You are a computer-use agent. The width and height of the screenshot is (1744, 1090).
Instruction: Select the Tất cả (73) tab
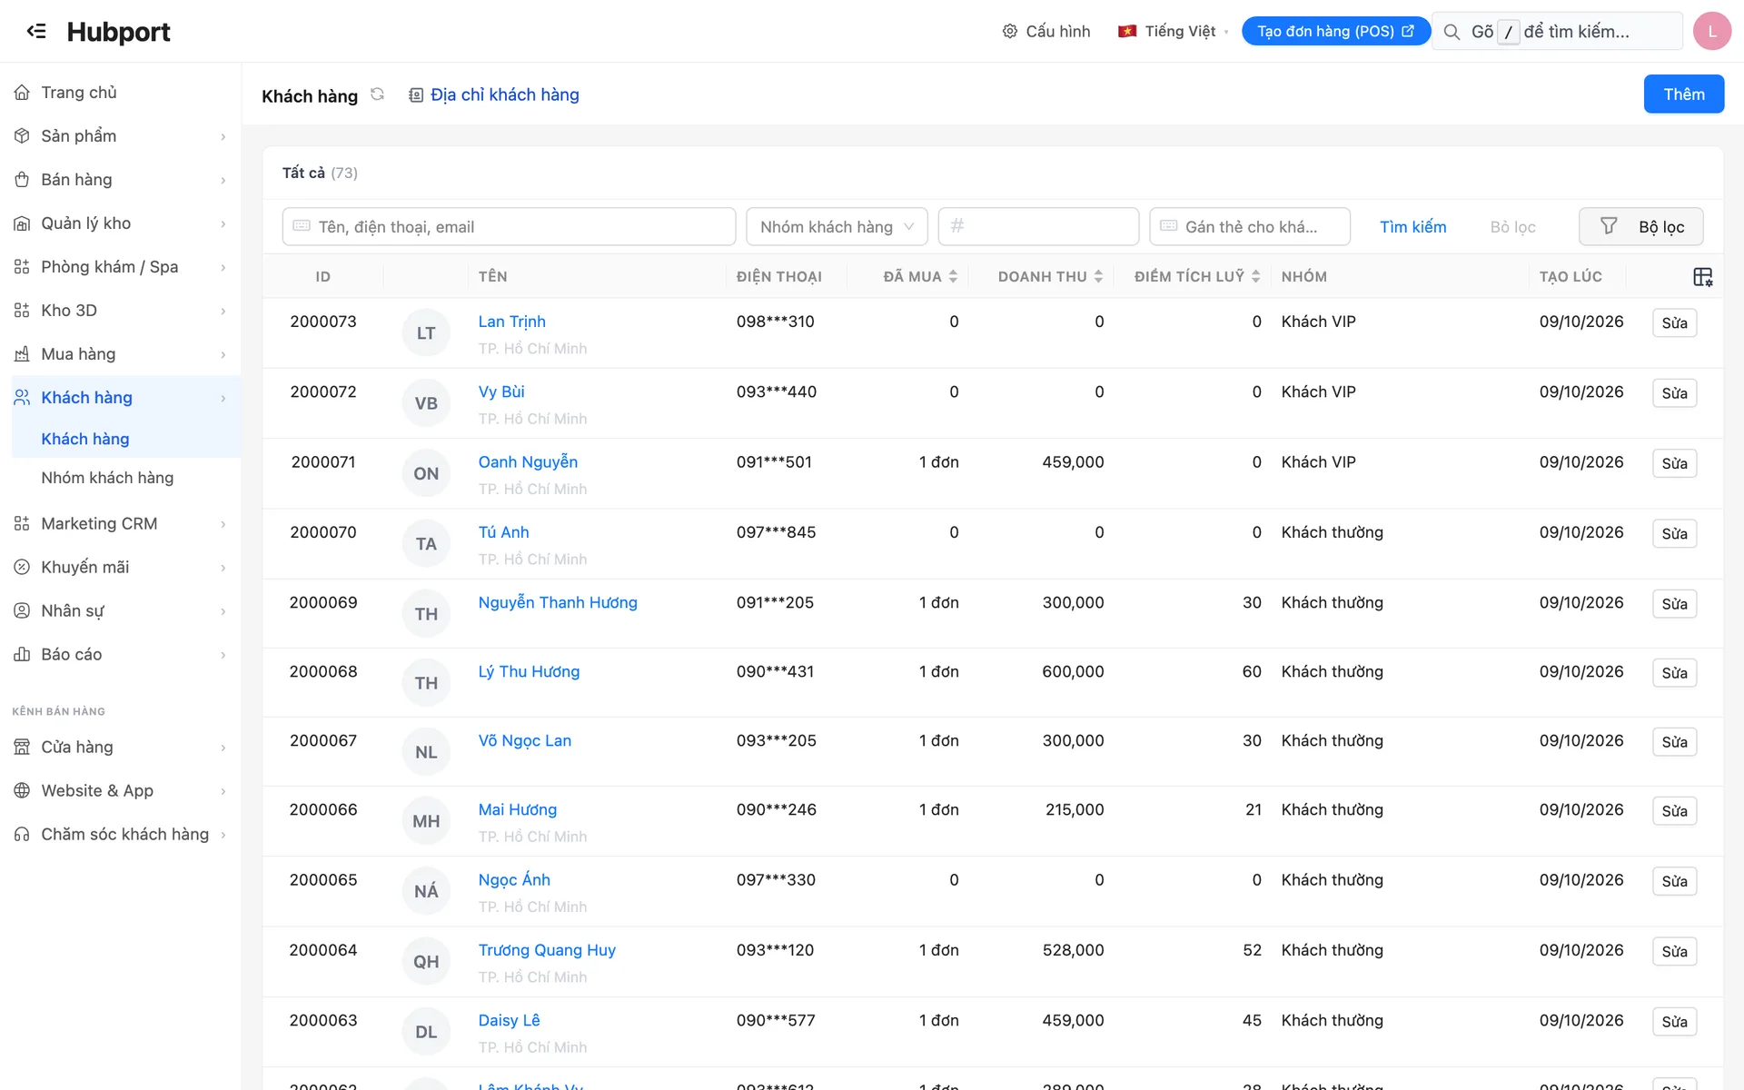point(320,173)
